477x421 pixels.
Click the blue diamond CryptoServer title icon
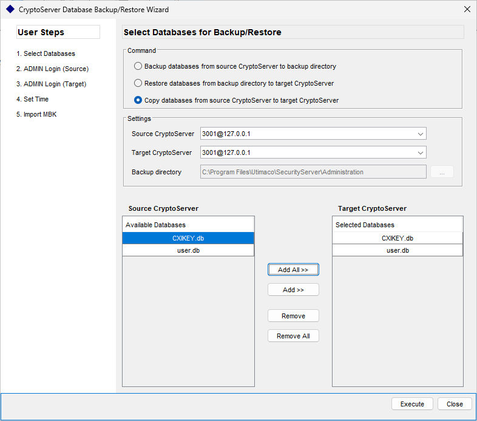coord(10,10)
